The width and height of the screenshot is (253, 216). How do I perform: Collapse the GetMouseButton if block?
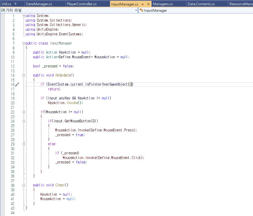24,121
